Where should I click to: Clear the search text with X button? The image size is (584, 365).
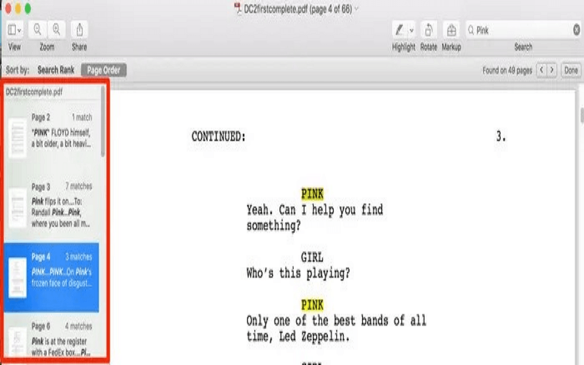(x=576, y=31)
